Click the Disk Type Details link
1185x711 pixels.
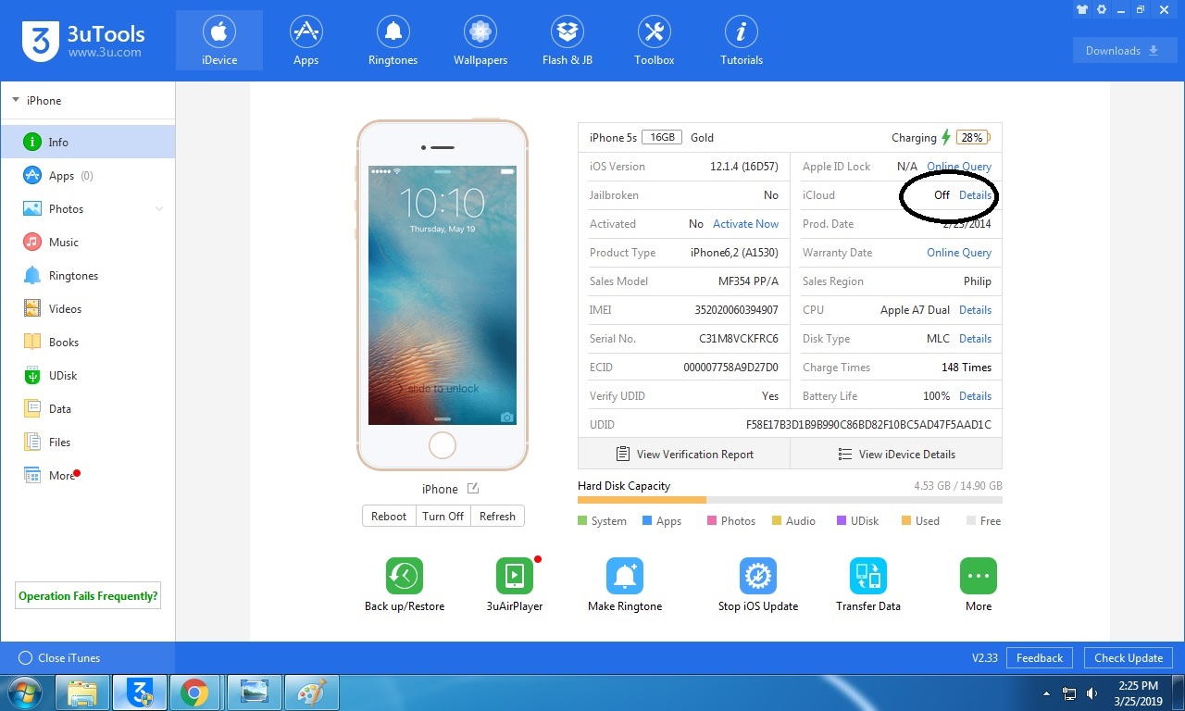click(x=975, y=339)
